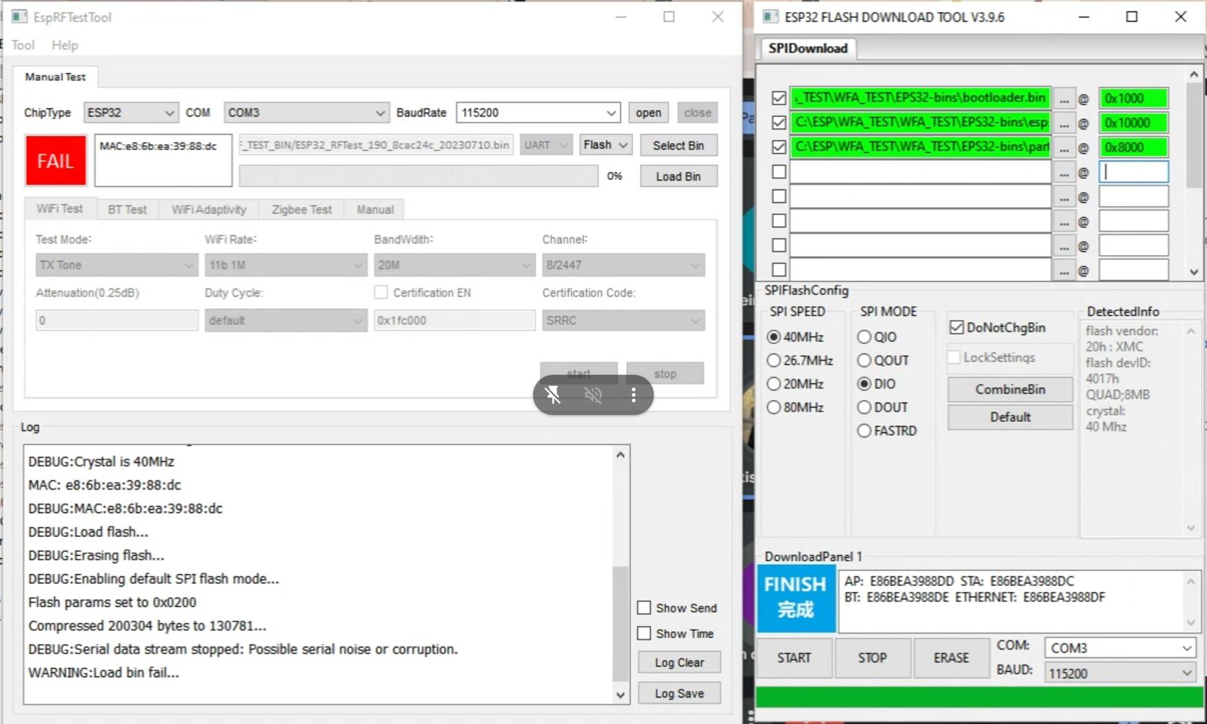
Task: Select the WiFi Test tab
Action: 60,209
